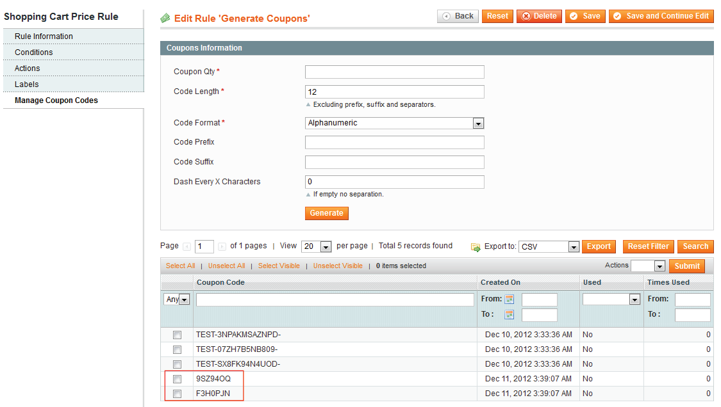The image size is (721, 407).
Task: Click into the Coupon Qty field
Action: click(394, 72)
